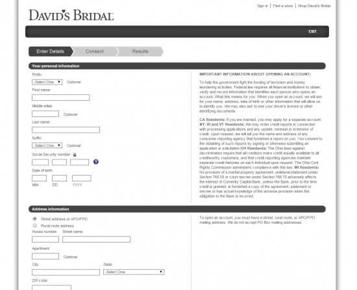Image resolution: width=357 pixels, height=290 pixels.
Task: Click the Social Security help question mark icon
Action: tap(96, 162)
